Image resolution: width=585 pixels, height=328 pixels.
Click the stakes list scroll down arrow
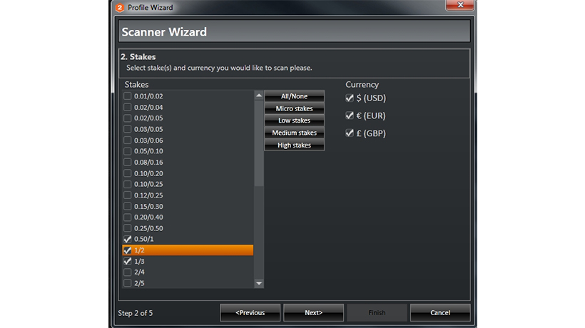259,283
